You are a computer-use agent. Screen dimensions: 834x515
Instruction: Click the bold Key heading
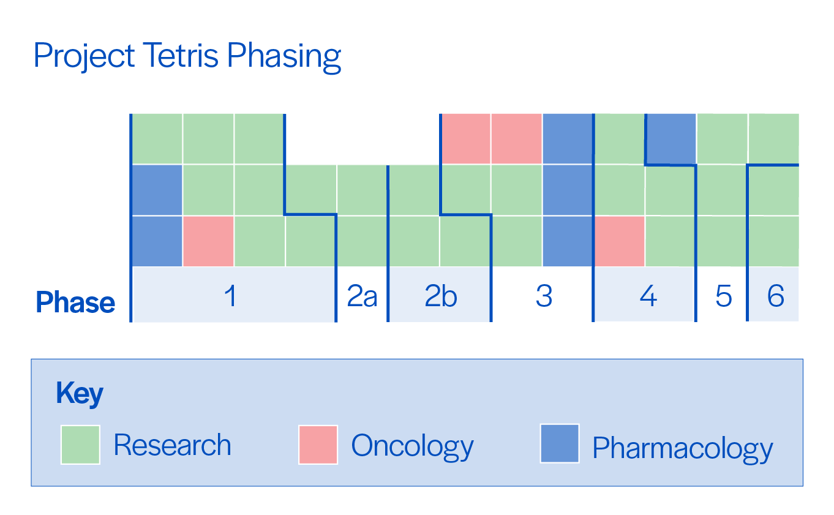[x=80, y=394]
